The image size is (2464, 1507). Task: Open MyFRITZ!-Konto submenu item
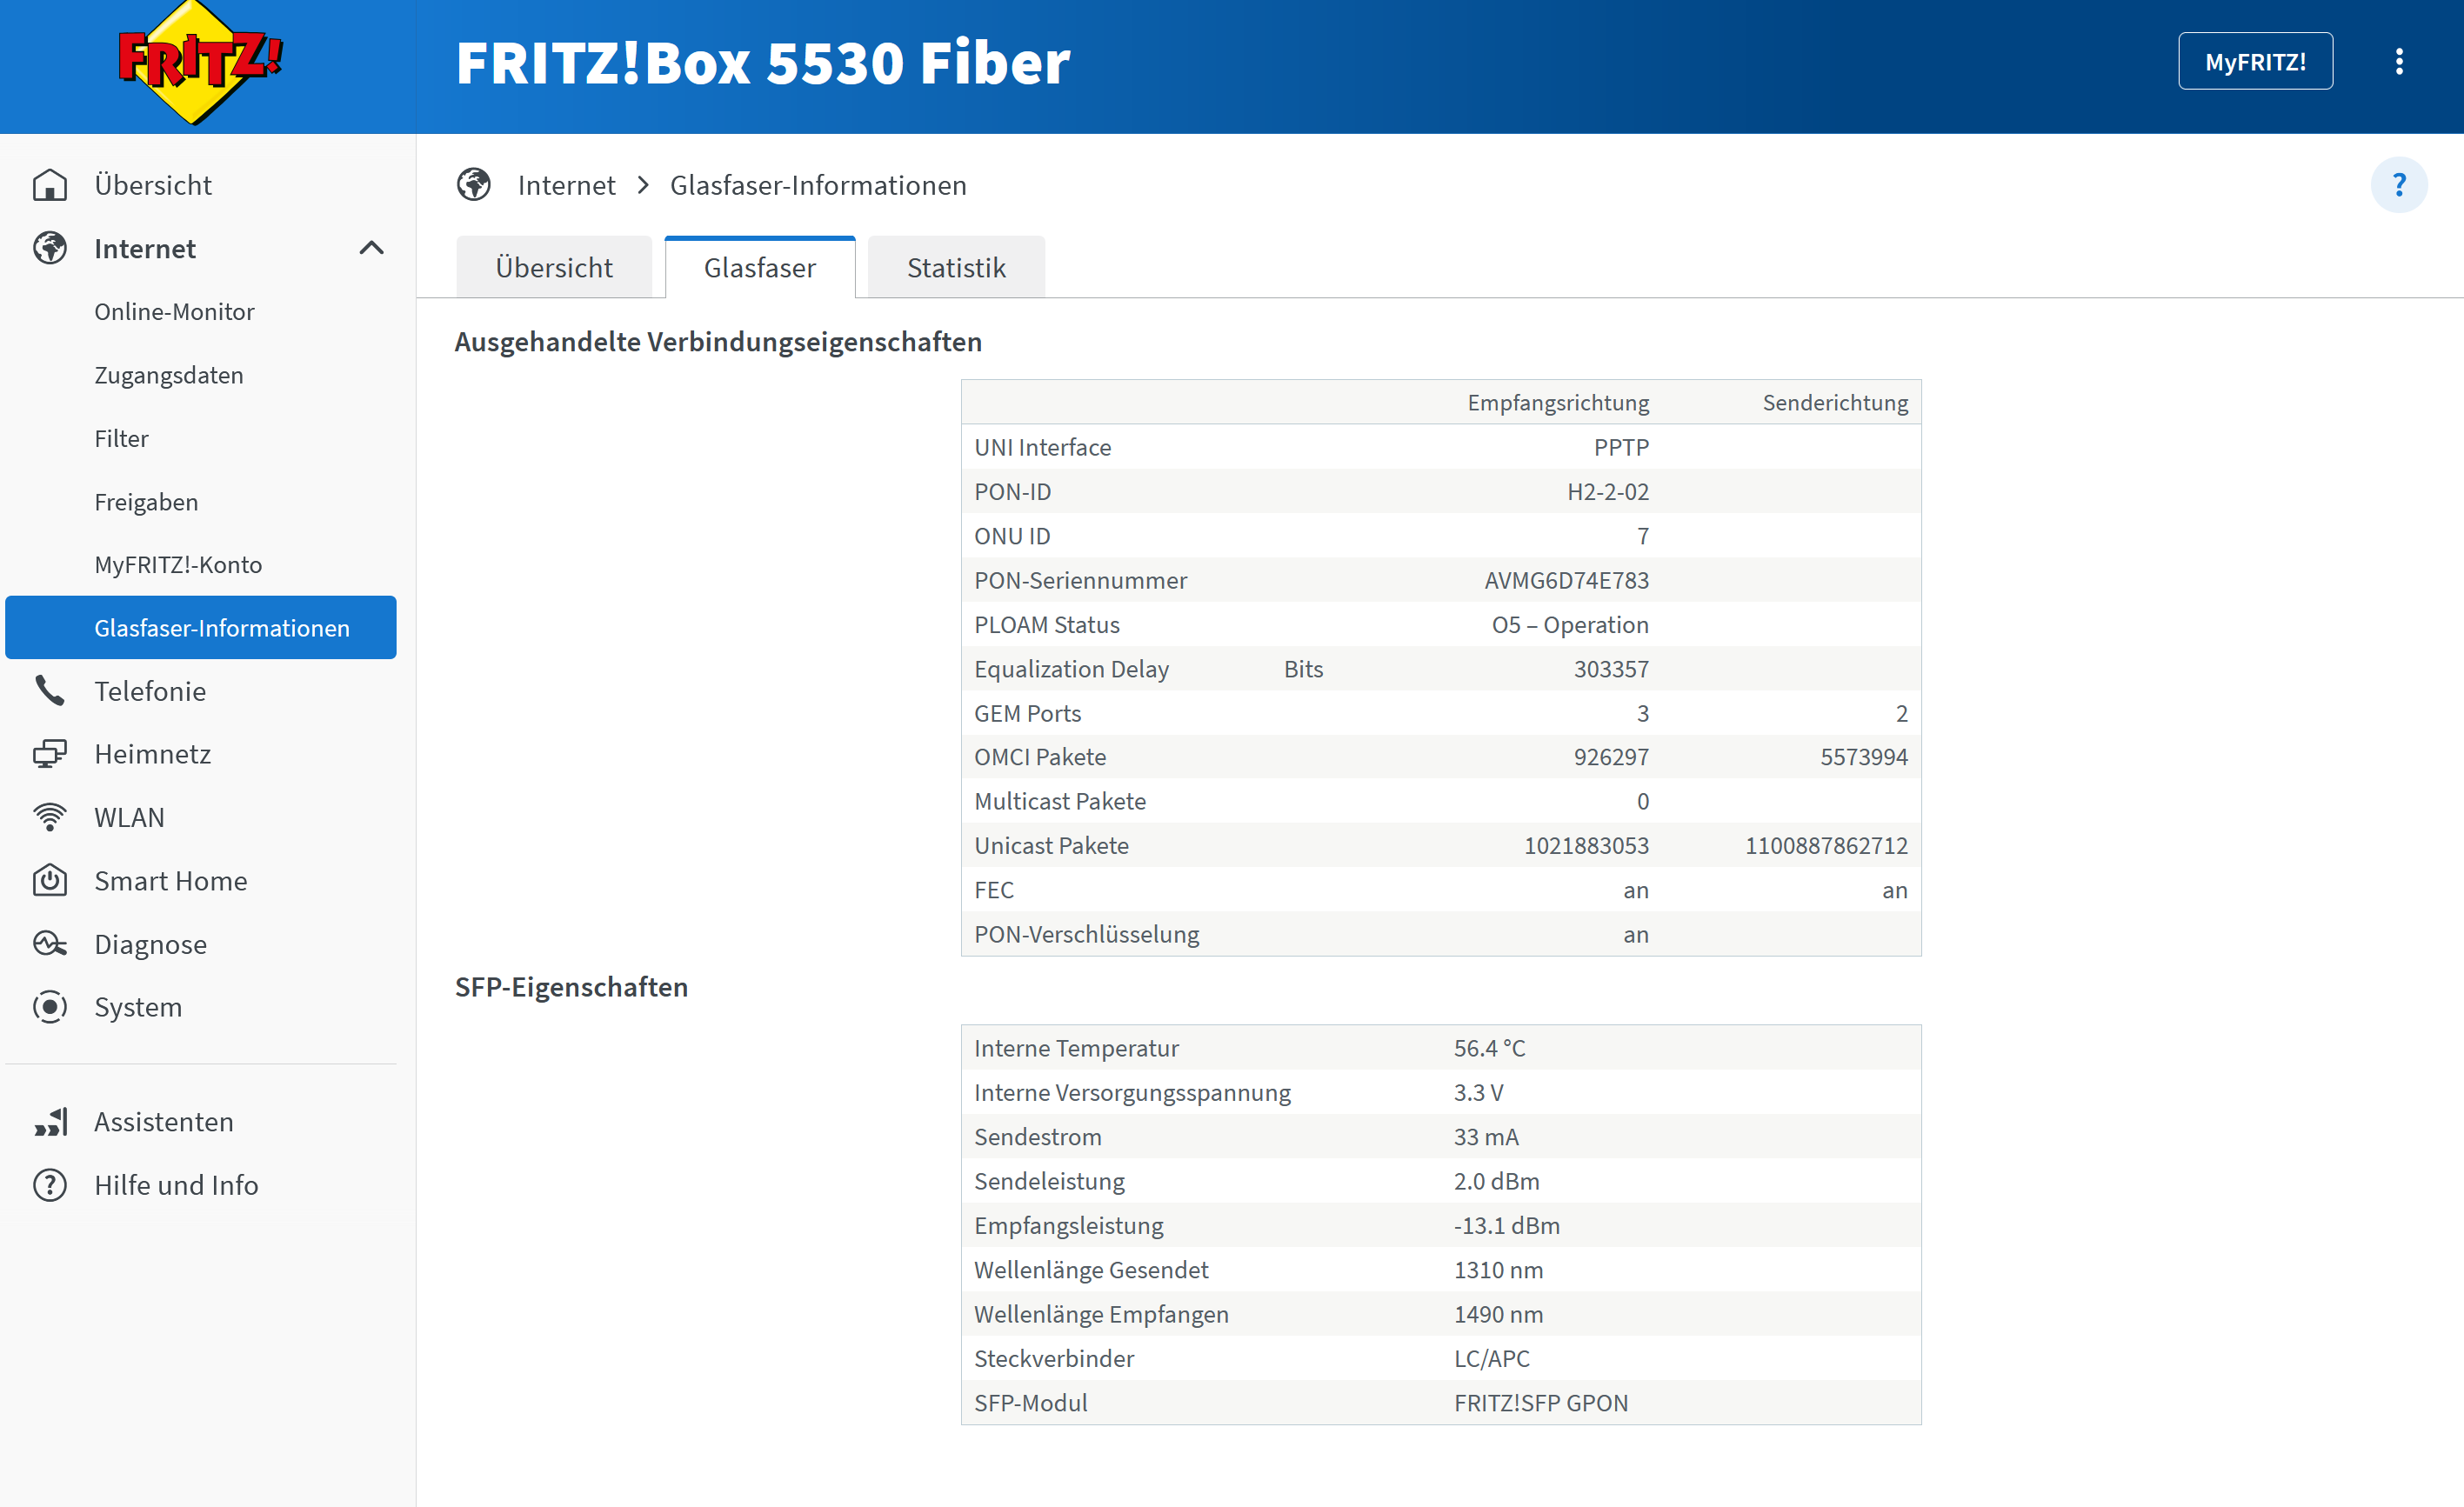(x=178, y=565)
